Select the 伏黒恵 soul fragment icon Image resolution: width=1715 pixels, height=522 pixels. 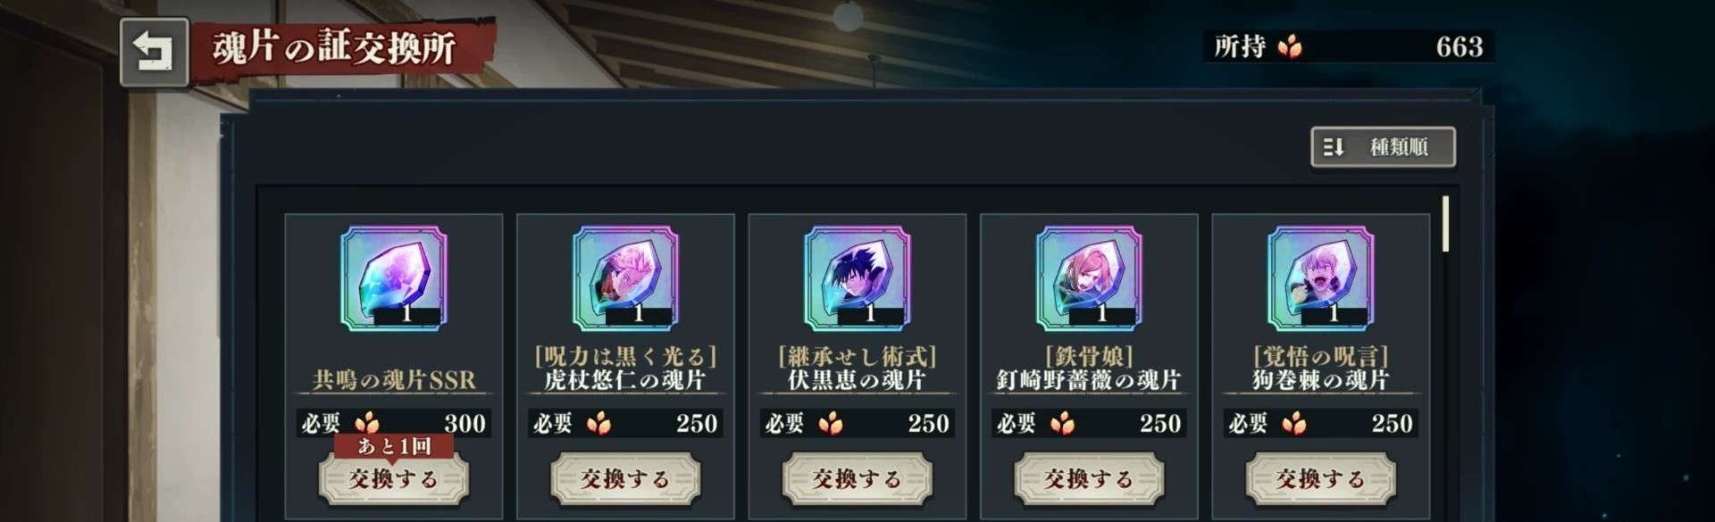(x=857, y=278)
